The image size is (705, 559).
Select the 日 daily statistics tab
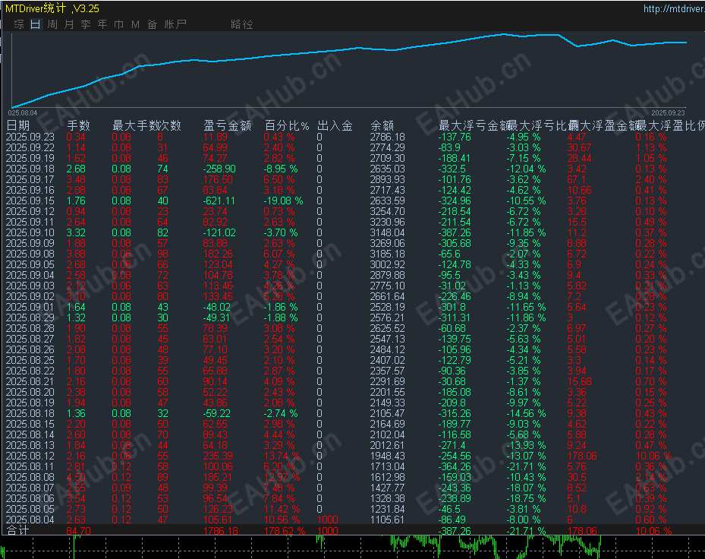tap(36, 24)
